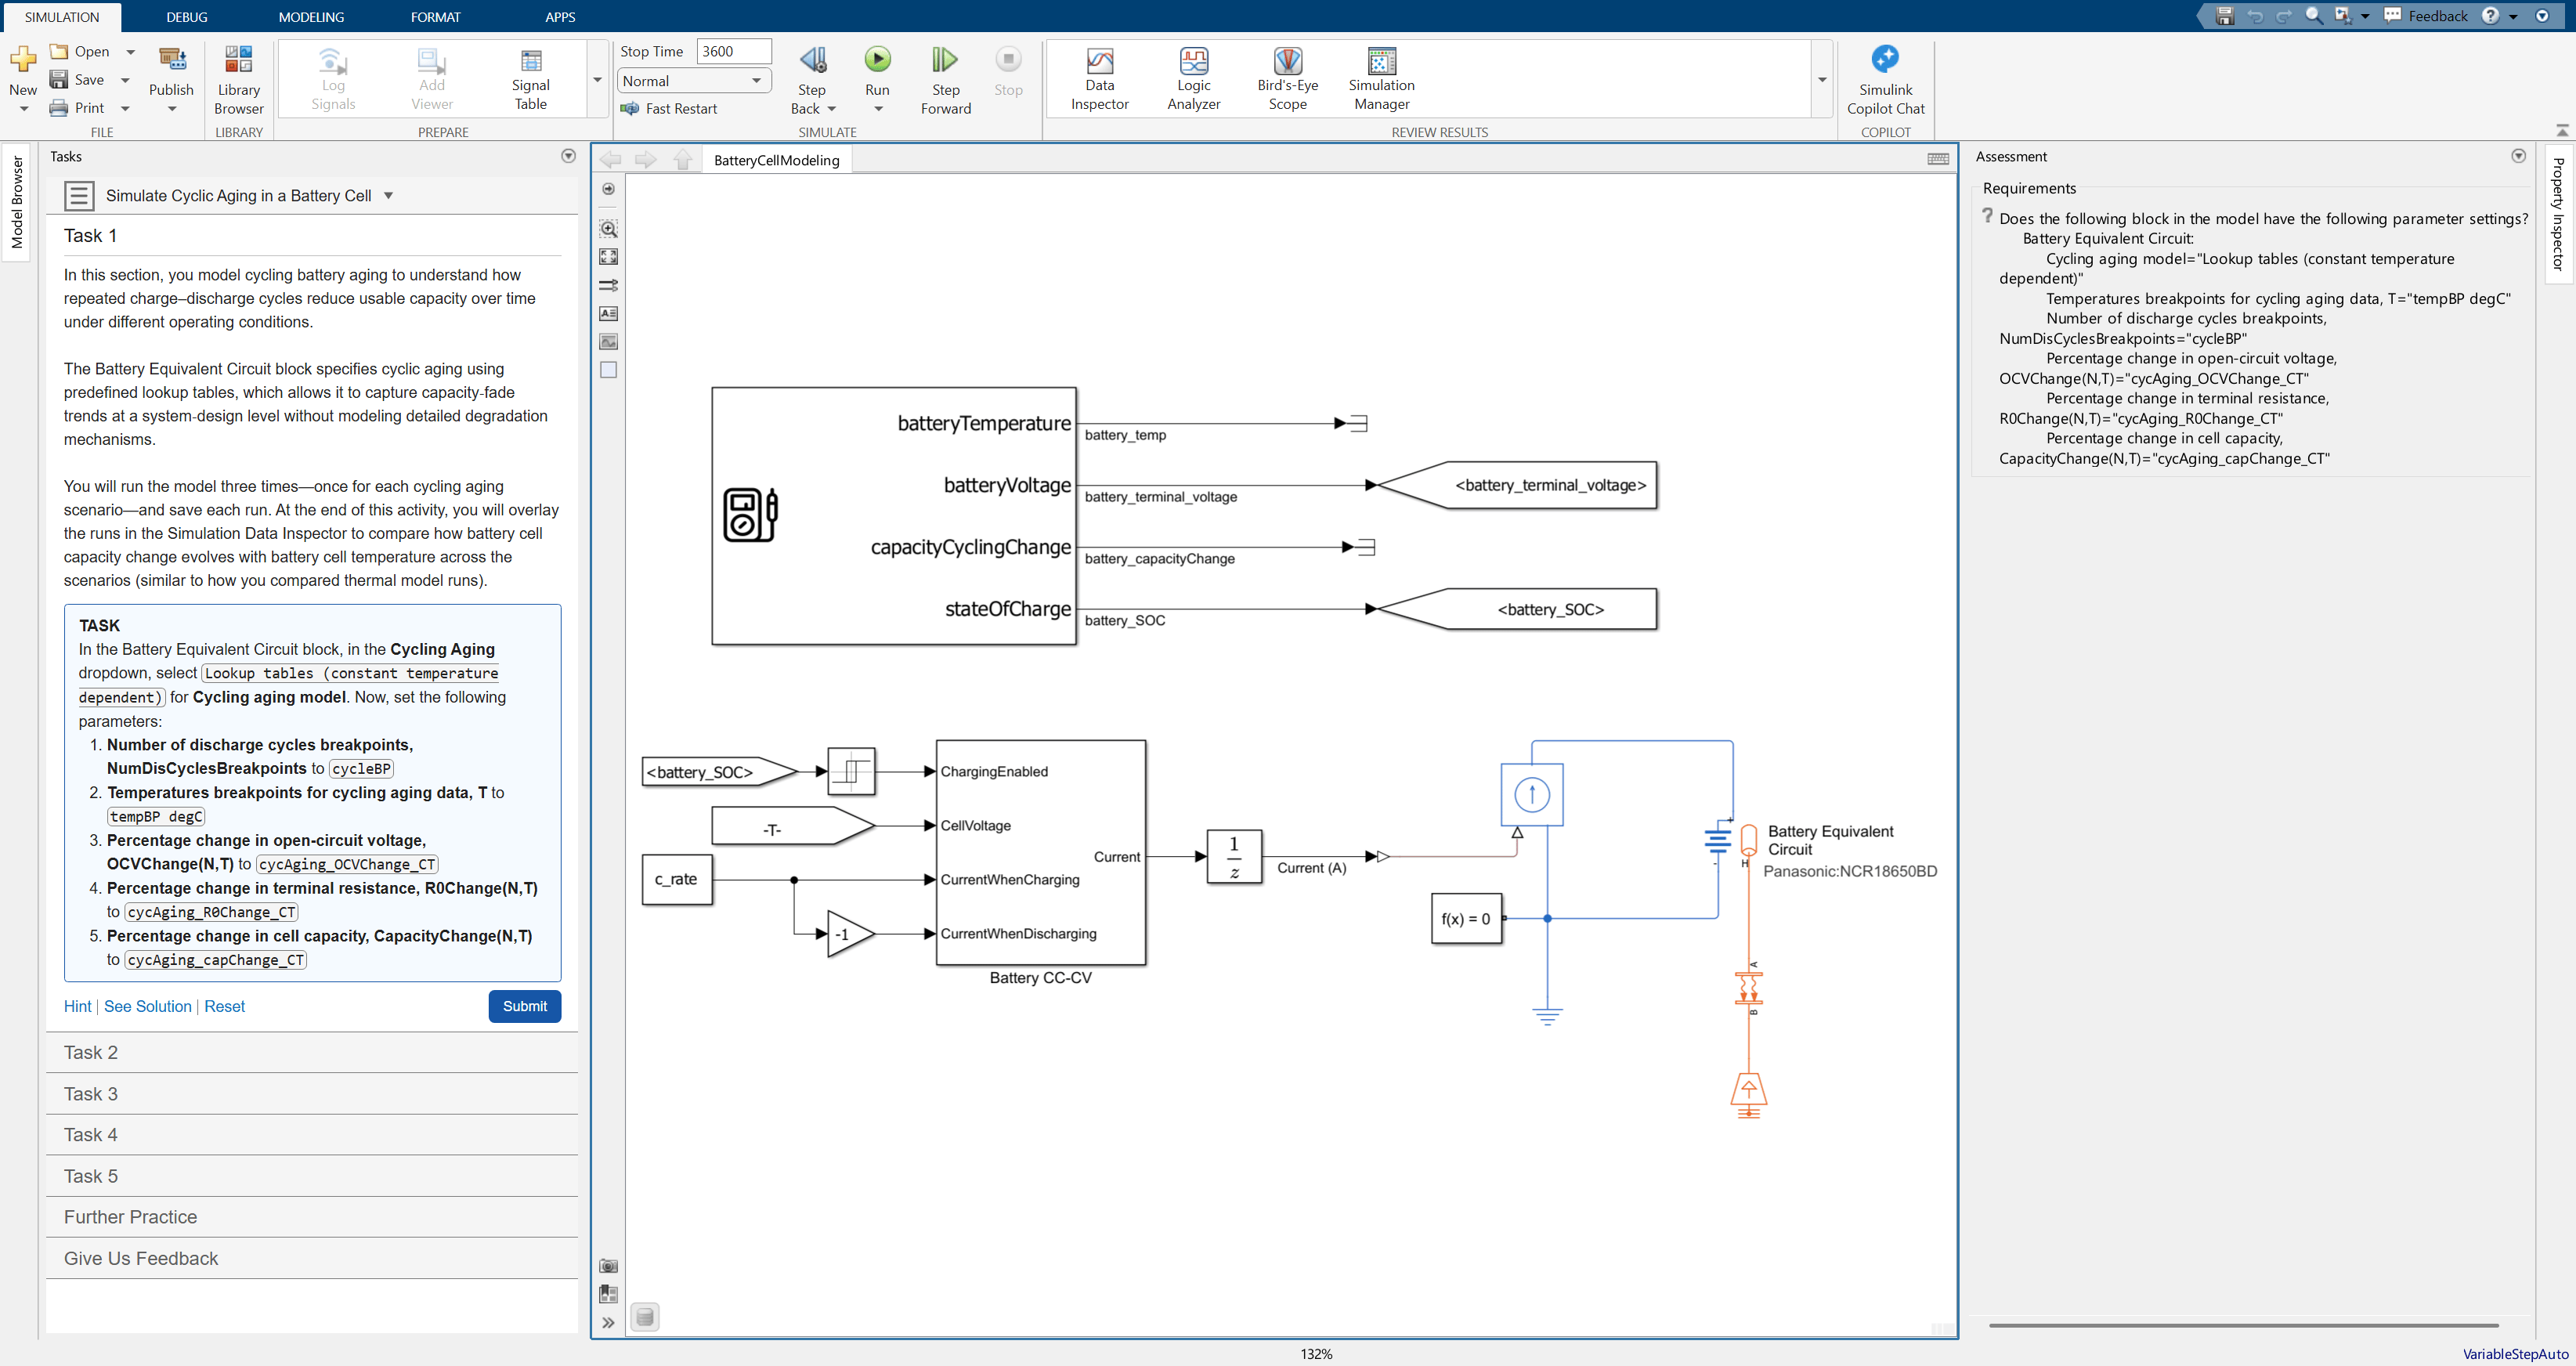This screenshot has width=2576, height=1366.
Task: Click the Feedback button
Action: tap(2426, 16)
